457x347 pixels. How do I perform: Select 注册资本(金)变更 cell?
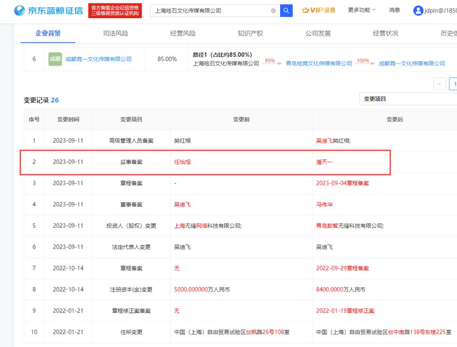(131, 289)
